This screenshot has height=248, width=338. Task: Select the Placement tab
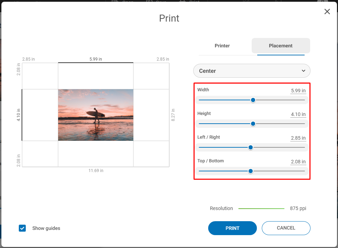click(281, 46)
